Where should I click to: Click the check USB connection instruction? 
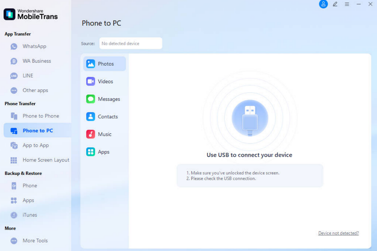[x=221, y=179]
